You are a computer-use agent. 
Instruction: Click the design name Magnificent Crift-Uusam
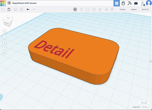click(24, 3)
